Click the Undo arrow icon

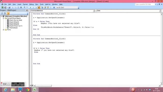24,7
